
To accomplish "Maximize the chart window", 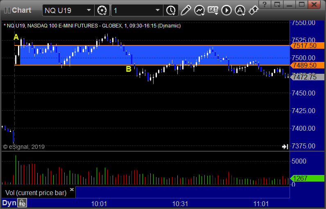I will click(302, 5).
